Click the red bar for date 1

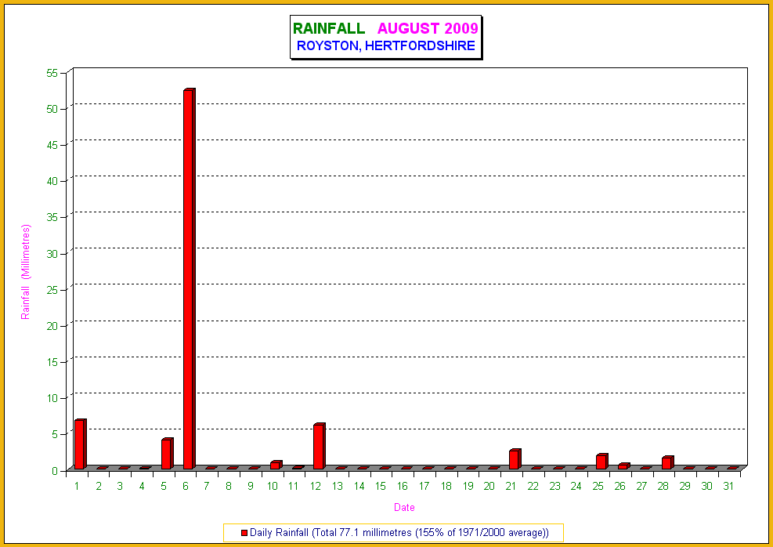tap(81, 444)
